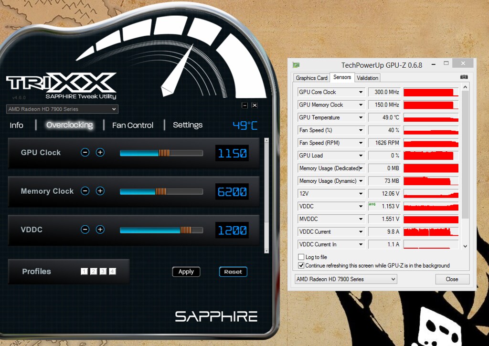The image size is (489, 346).
Task: Enable the Log to file checkbox
Action: pyautogui.click(x=301, y=257)
